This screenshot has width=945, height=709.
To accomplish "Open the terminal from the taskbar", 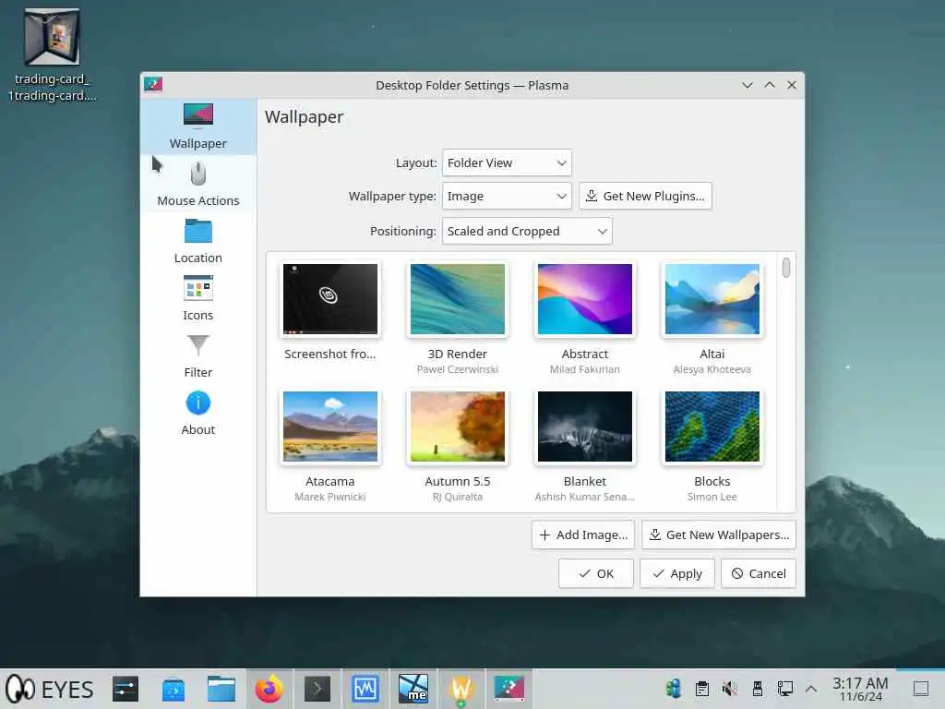I will pos(317,689).
